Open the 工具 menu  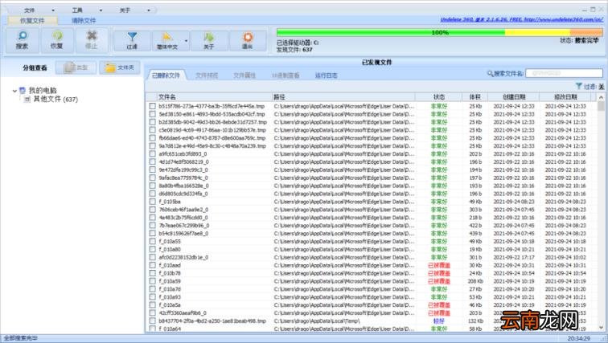(x=77, y=10)
